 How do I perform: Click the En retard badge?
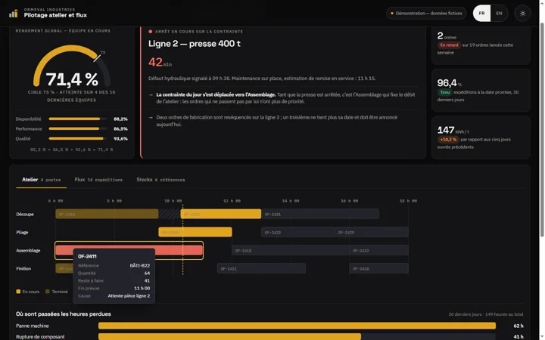449,45
